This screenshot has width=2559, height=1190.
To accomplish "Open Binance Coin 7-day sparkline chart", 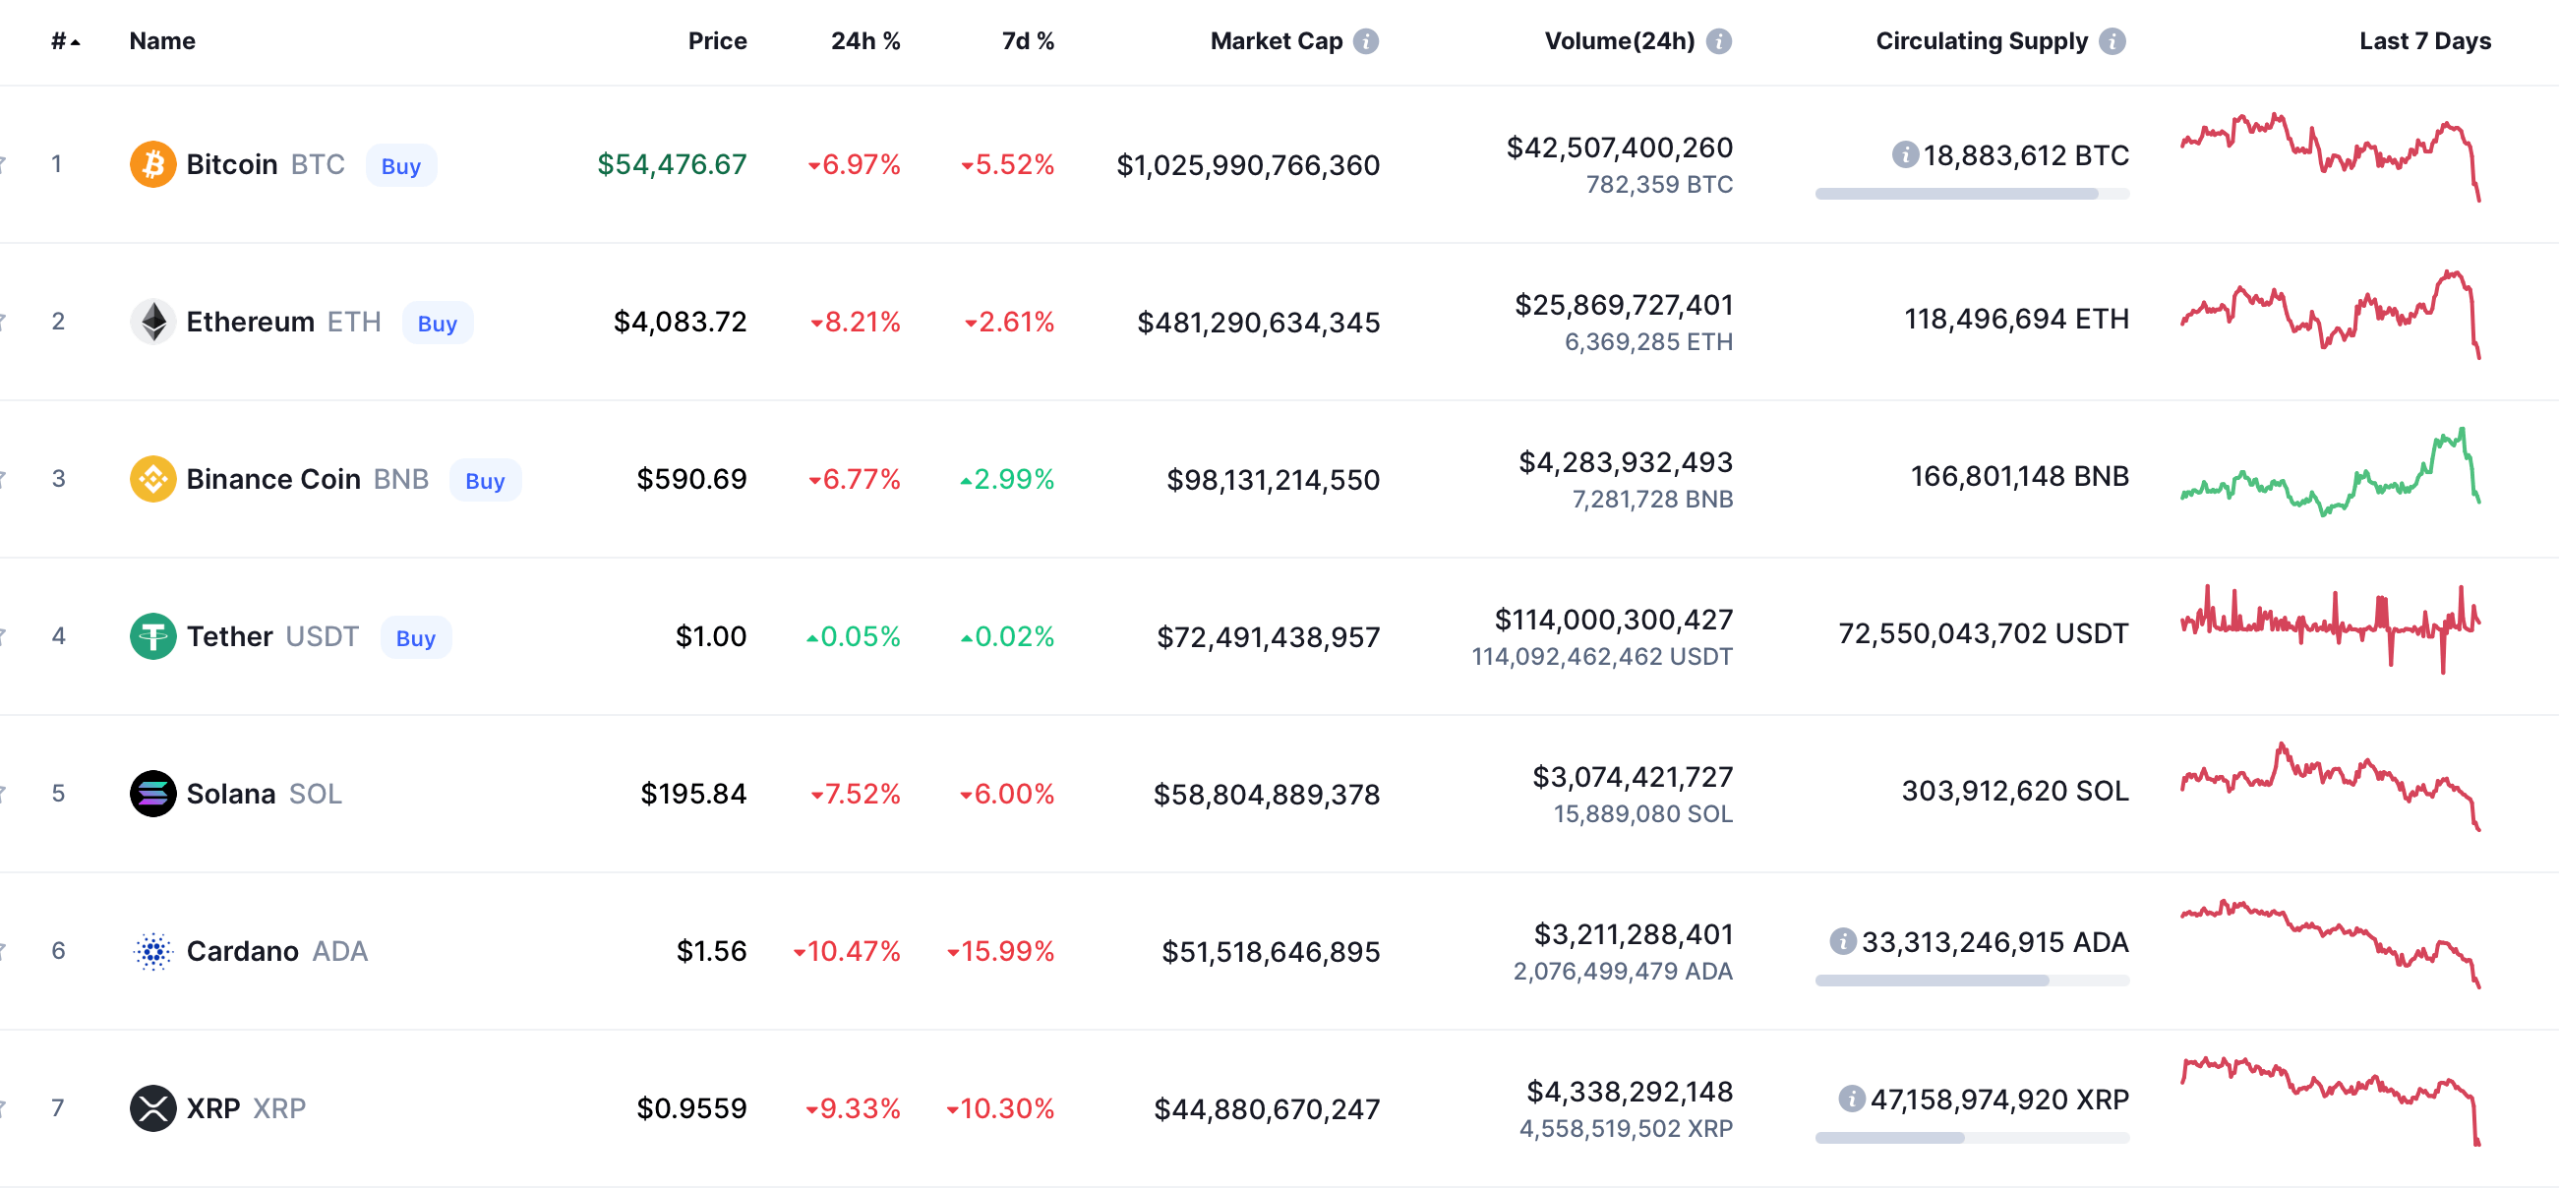I will 2330,474.
